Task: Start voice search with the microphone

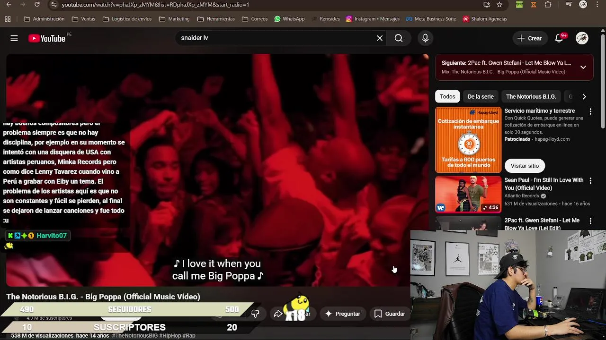Action: click(425, 38)
